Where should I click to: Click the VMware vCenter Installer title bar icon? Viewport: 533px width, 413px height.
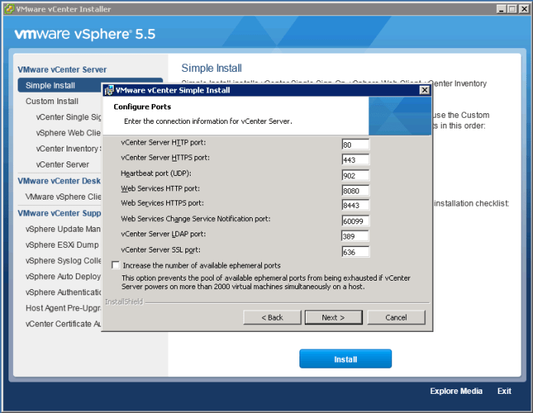click(x=8, y=9)
